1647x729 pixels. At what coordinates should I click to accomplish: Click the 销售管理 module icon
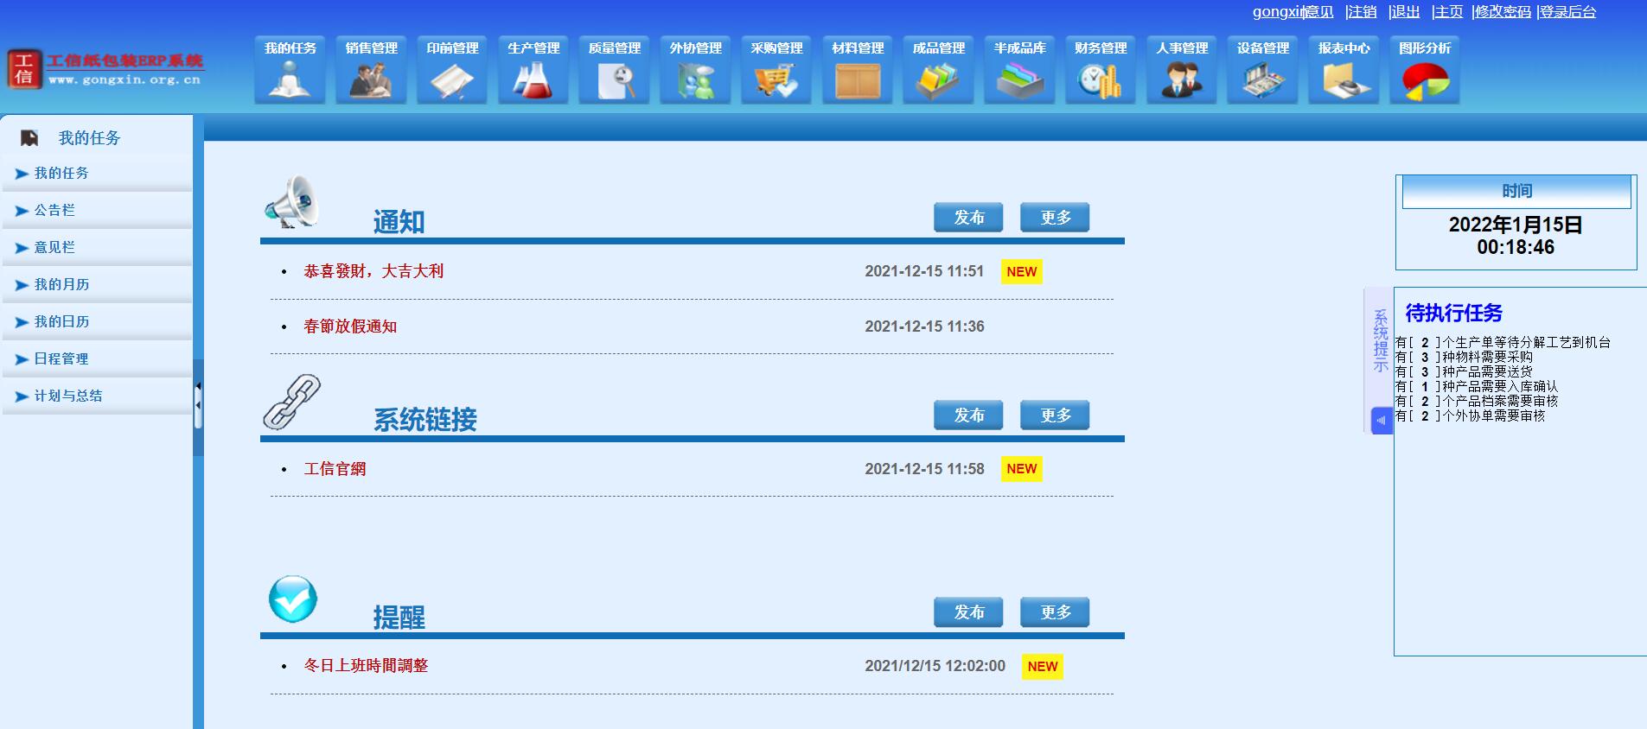pyautogui.click(x=371, y=81)
